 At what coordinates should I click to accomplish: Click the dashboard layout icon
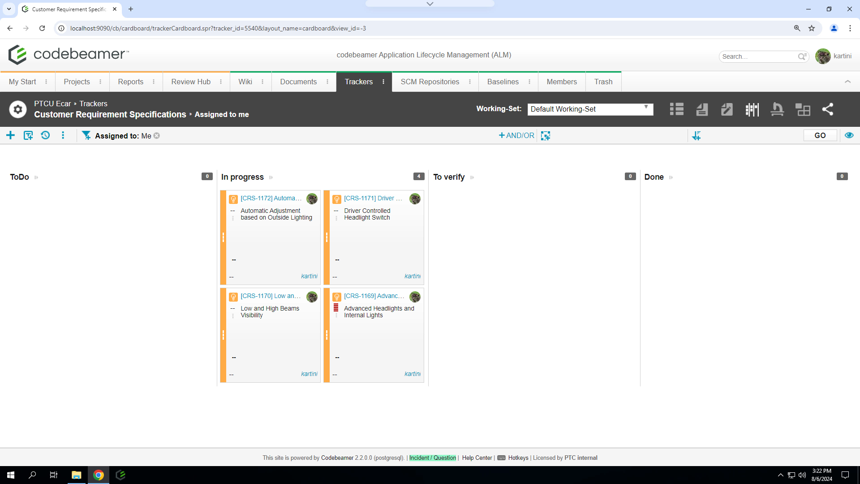coord(803,109)
